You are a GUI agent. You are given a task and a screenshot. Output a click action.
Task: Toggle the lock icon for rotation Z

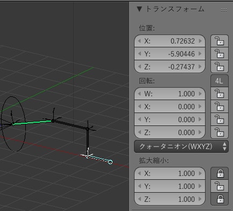(x=220, y=132)
